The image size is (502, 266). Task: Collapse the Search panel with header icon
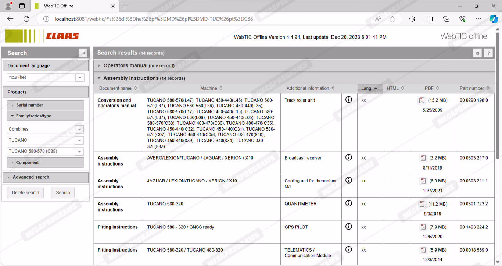83,53
